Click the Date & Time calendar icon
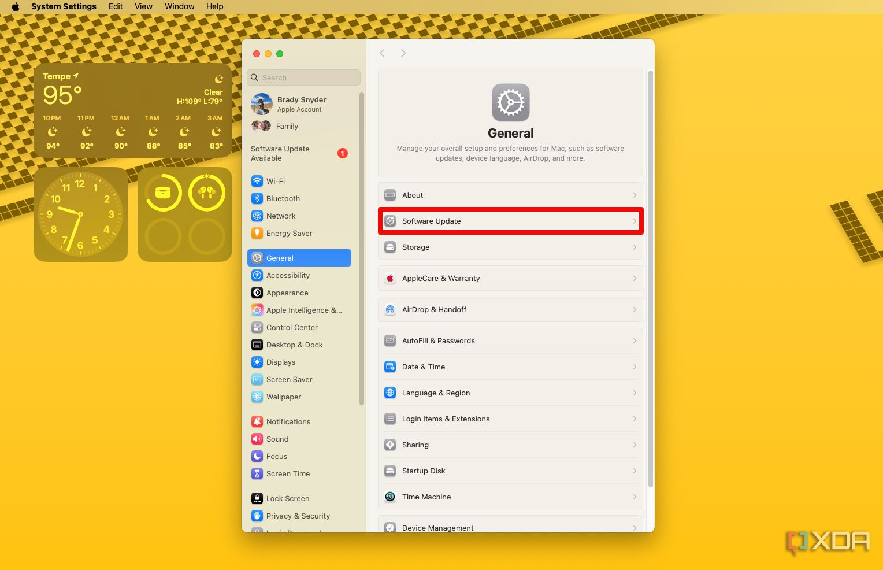Image resolution: width=883 pixels, height=570 pixels. (x=390, y=367)
